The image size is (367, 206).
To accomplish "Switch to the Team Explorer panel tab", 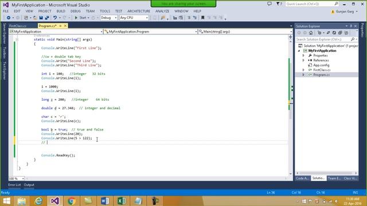I will (x=334, y=178).
